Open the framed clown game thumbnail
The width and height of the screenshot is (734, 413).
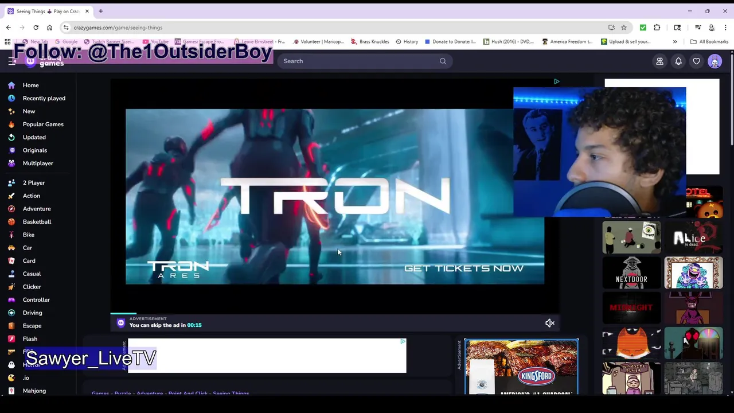(x=693, y=272)
